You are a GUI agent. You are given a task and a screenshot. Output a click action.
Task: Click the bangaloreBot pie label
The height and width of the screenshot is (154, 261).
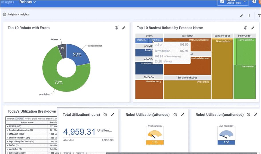95,46
